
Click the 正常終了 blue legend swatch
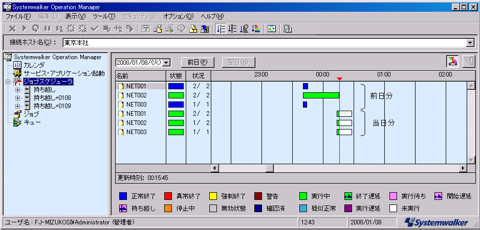(x=123, y=196)
